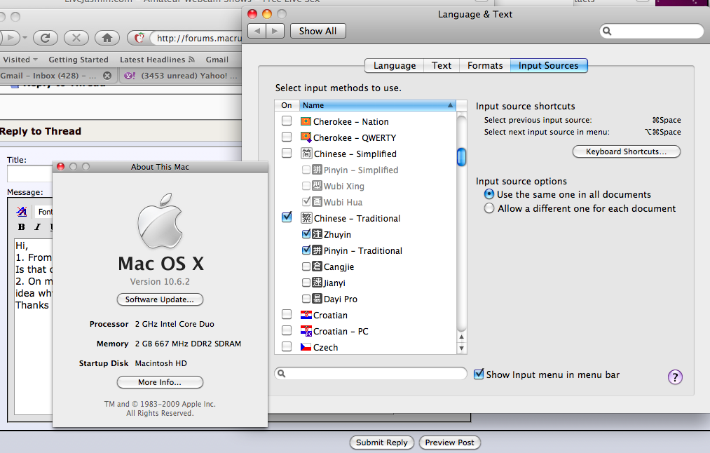Click the Submit Reply button
The image size is (710, 453).
point(382,442)
